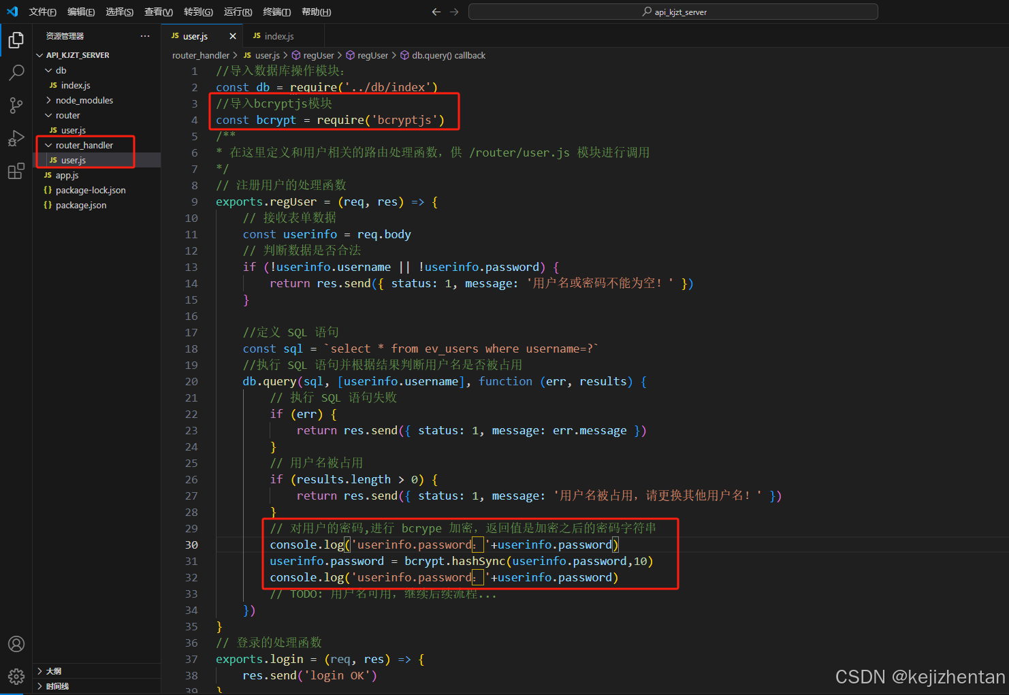
Task: Click the api_kjzt_server search box
Action: click(673, 12)
